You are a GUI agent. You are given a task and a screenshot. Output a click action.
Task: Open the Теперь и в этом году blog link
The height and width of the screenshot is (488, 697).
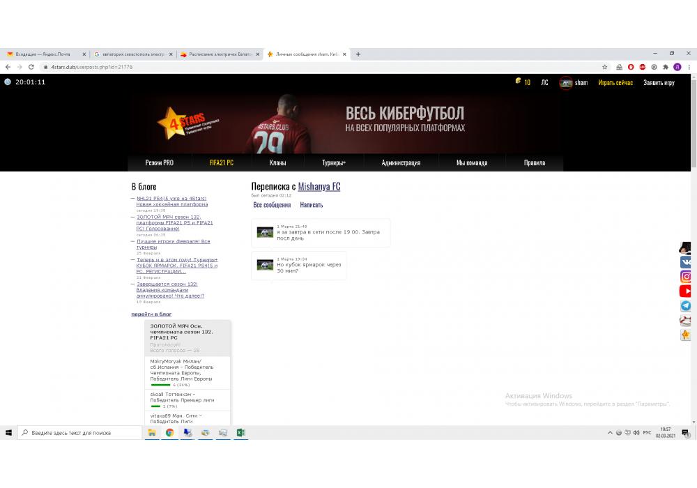click(176, 266)
